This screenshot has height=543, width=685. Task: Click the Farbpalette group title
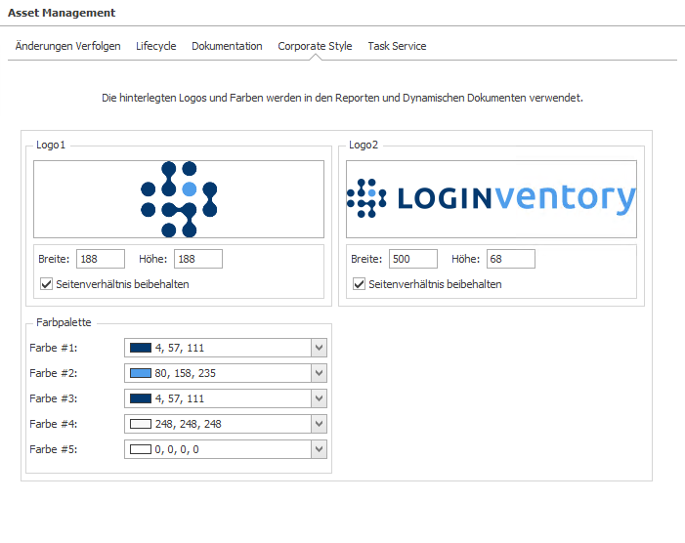(x=64, y=322)
